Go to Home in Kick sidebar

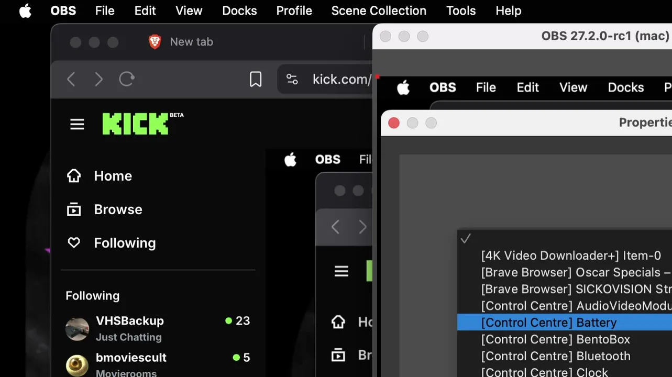[x=113, y=176]
